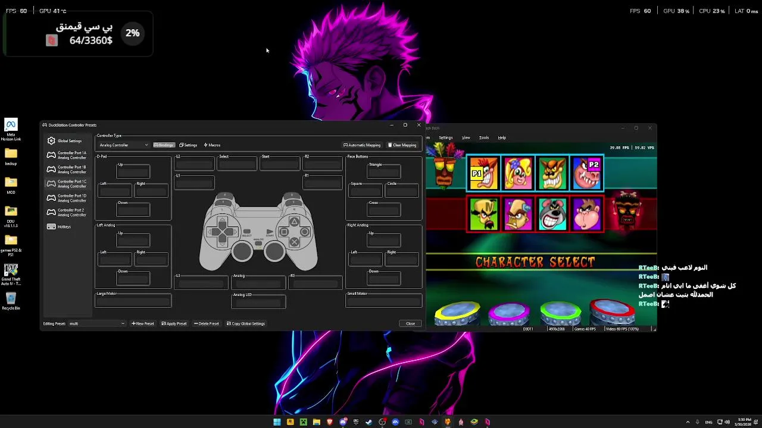Click the Large Motor binding field
The width and height of the screenshot is (762, 428).
pyautogui.click(x=133, y=301)
